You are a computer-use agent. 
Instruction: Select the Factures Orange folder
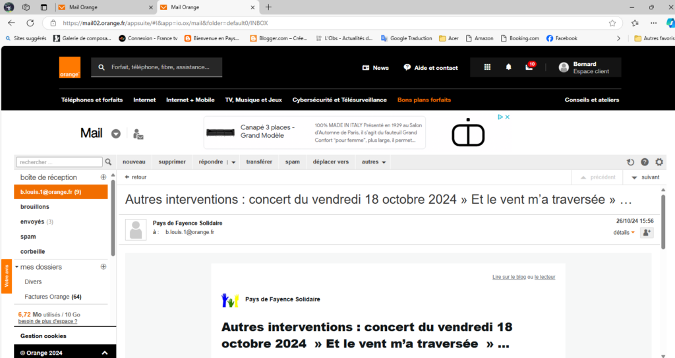(53, 297)
